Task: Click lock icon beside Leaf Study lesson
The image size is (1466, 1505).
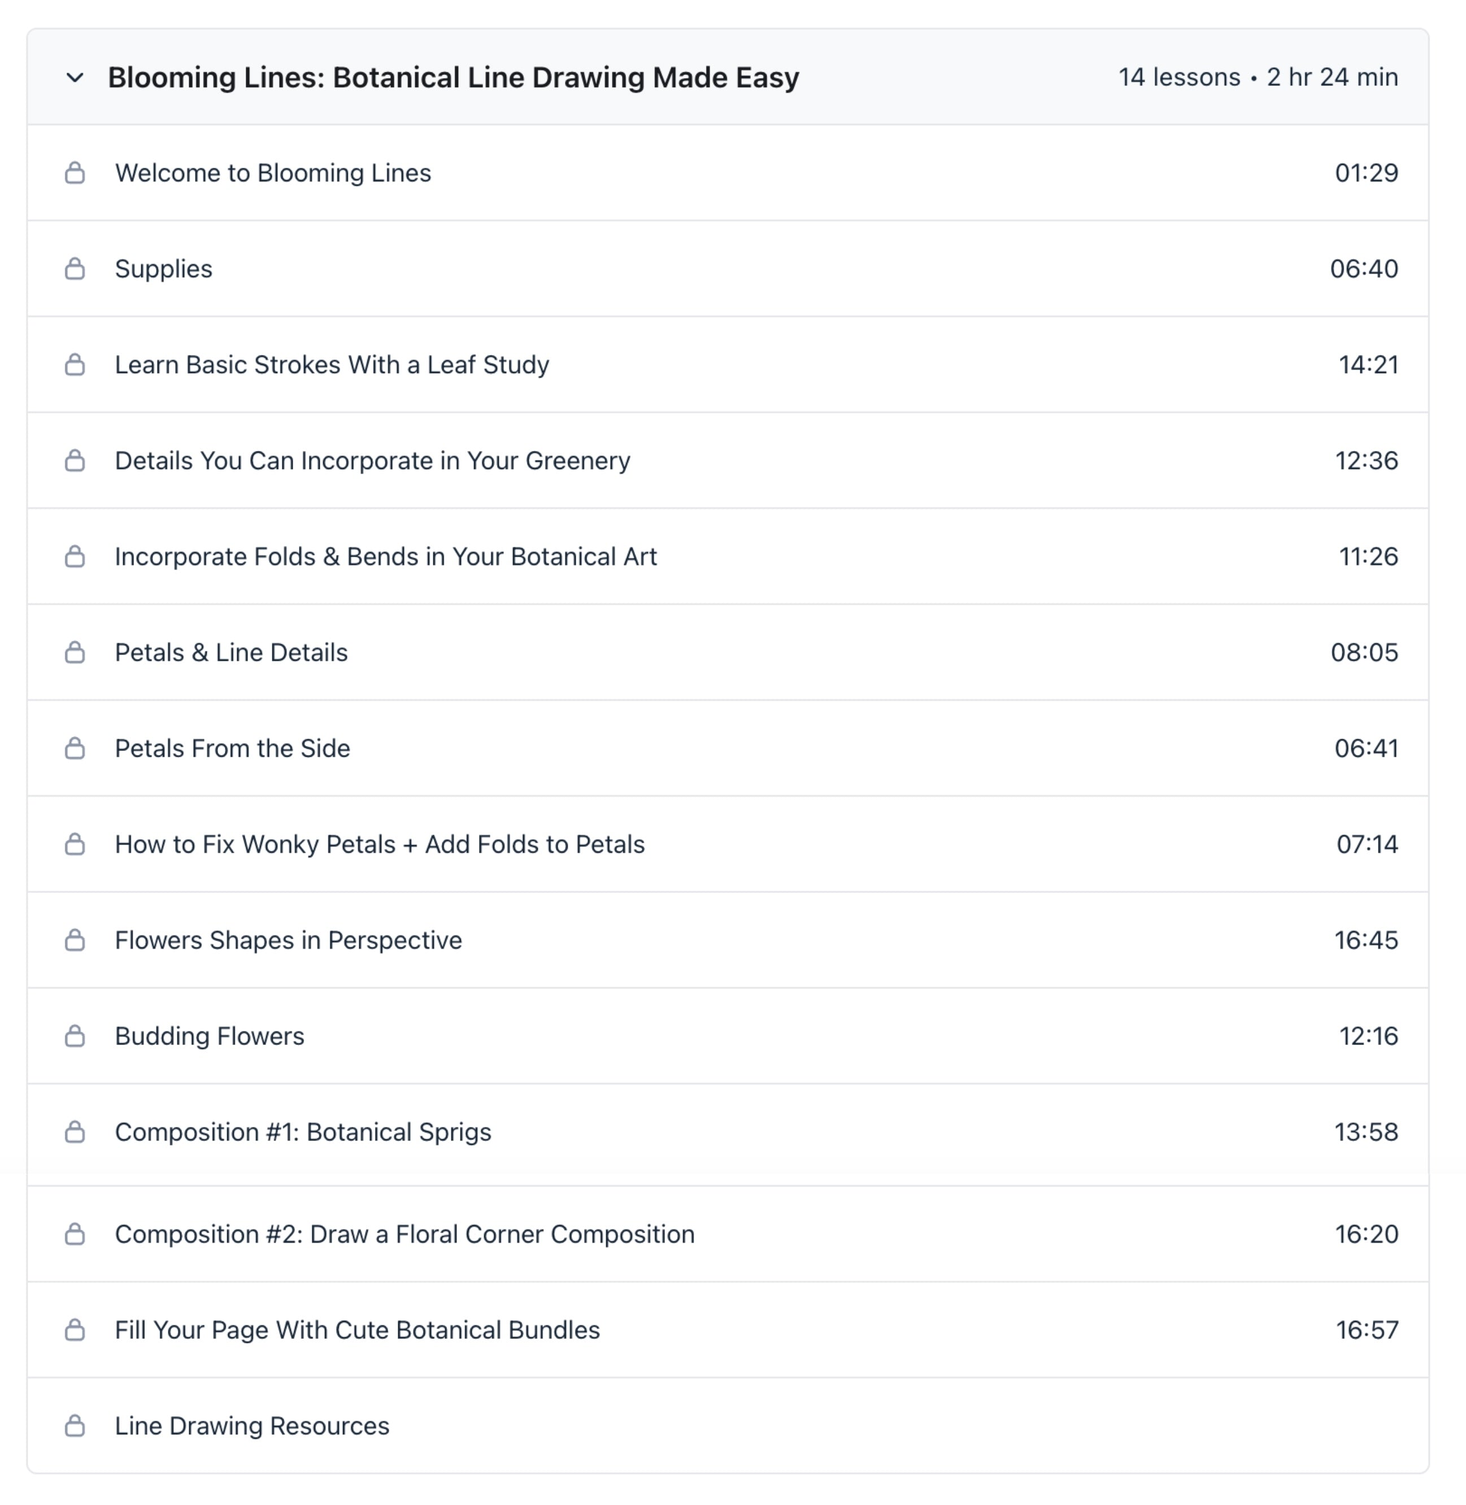Action: point(75,365)
